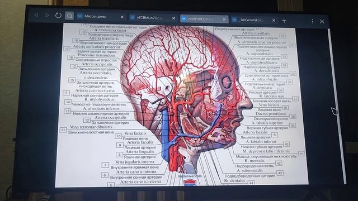Click the label A. transversa faciei
This screenshot has height=201, width=358.
pos(110,30)
